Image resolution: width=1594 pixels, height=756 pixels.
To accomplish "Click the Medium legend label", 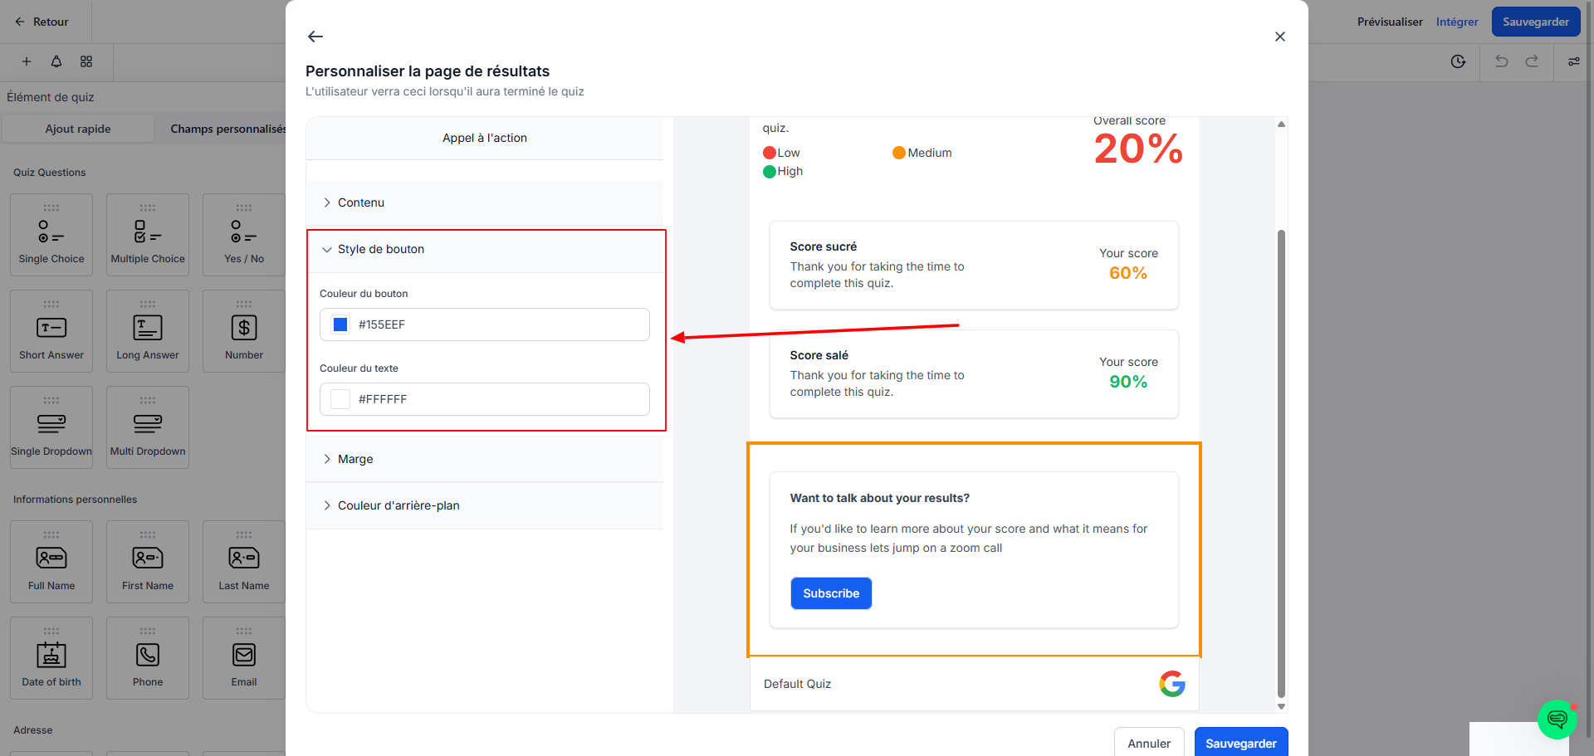I will (x=930, y=153).
